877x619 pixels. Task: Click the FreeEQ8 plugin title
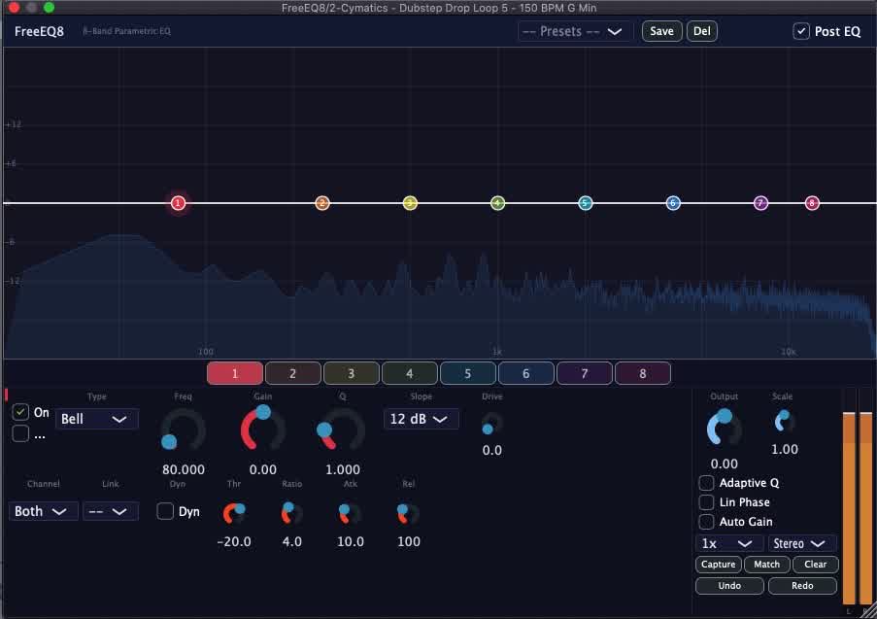tap(39, 31)
